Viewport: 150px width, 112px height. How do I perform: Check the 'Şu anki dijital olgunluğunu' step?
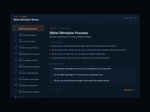[92, 75]
